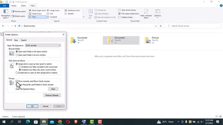Uncheck File name extensions
Screen dimensions: 223x125
[120, 14]
